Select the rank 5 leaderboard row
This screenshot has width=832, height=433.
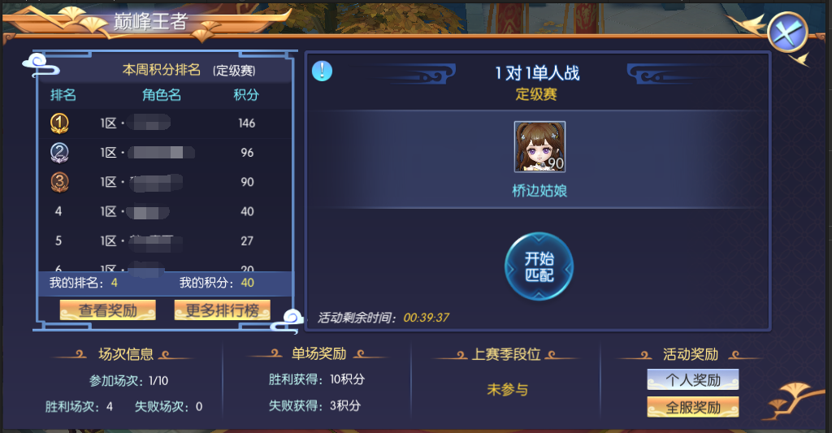coord(165,241)
